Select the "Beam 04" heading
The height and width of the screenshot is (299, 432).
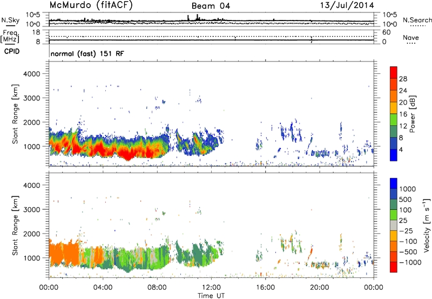pos(211,6)
